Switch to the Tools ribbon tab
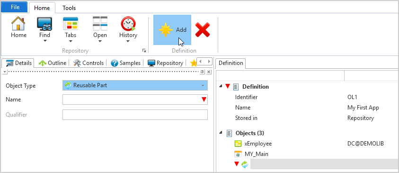The width and height of the screenshot is (399, 173). [x=69, y=8]
